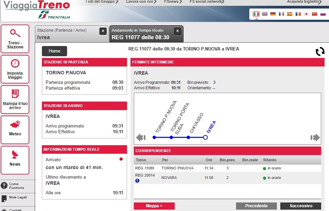Refresh the real-time train data
This screenshot has width=329, height=211.
click(x=320, y=51)
